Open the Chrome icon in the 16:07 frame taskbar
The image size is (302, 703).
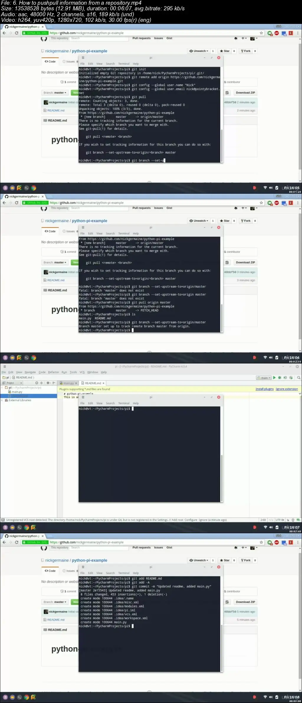[27, 527]
